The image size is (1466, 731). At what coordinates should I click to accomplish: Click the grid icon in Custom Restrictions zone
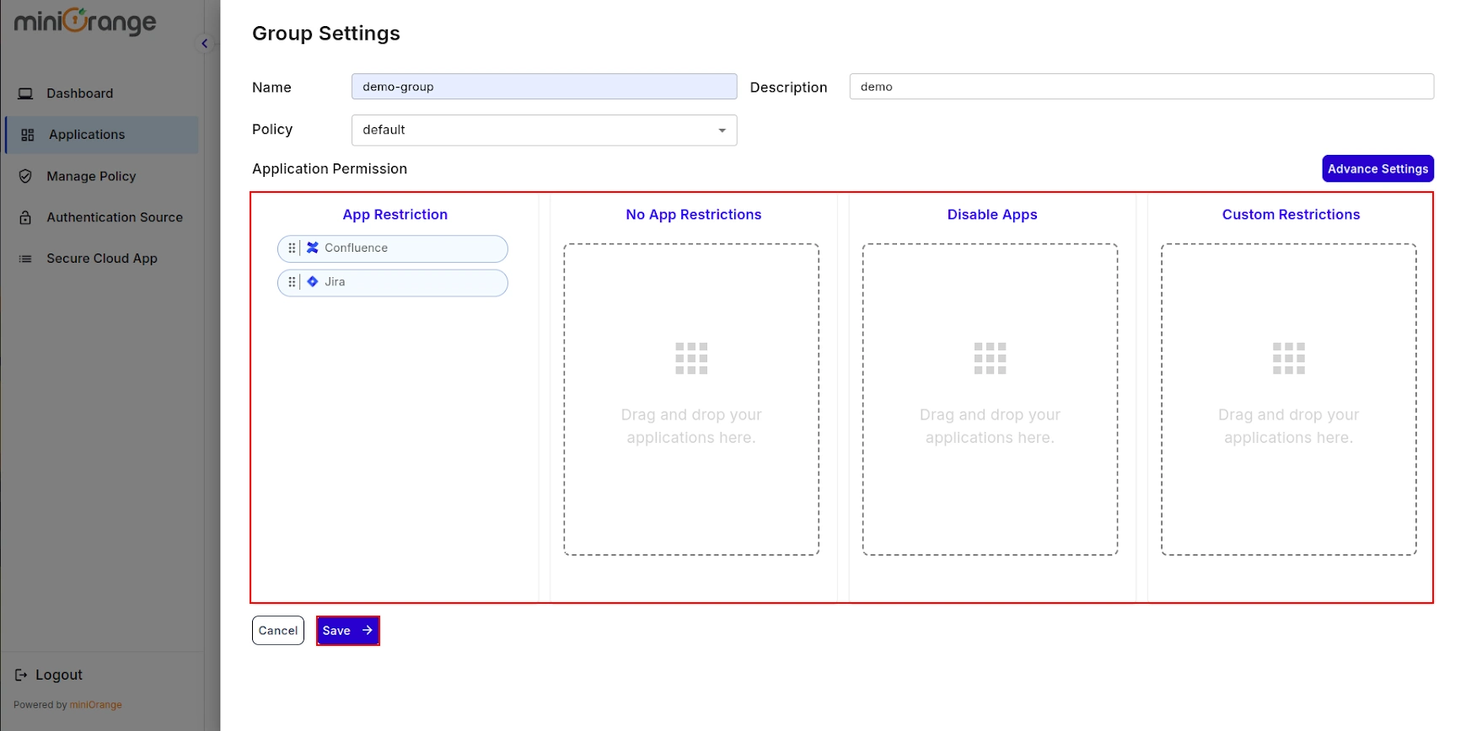pos(1288,358)
